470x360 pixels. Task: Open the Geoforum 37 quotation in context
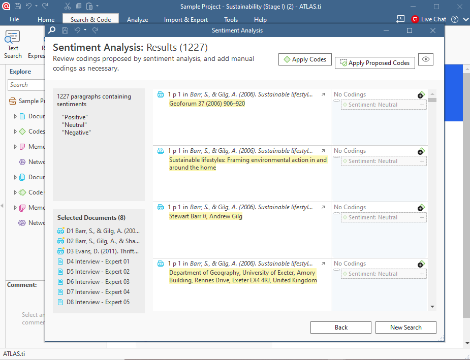click(323, 94)
